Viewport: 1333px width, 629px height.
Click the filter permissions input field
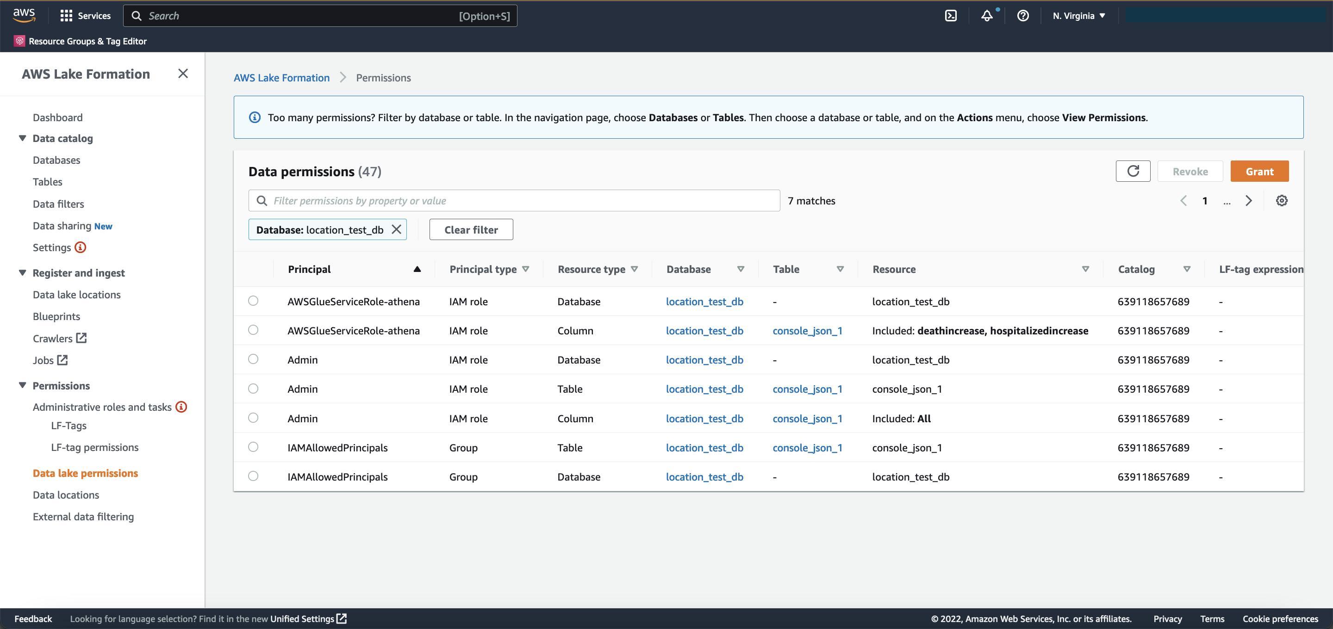click(x=514, y=201)
